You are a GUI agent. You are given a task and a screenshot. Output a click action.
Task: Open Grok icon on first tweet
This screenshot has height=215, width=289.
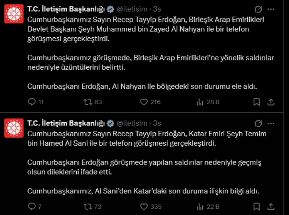tap(259, 8)
